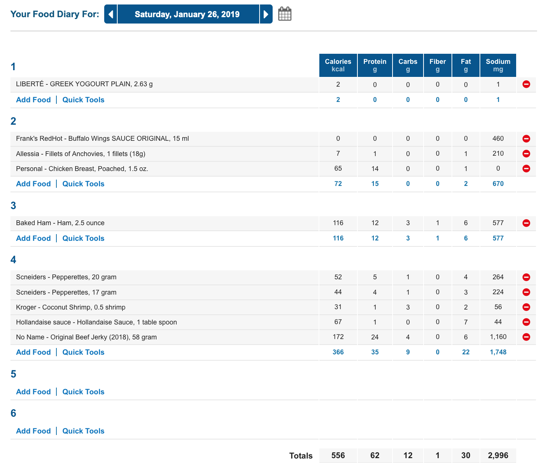Go to next day arrow
This screenshot has width=552, height=463.
(x=266, y=14)
